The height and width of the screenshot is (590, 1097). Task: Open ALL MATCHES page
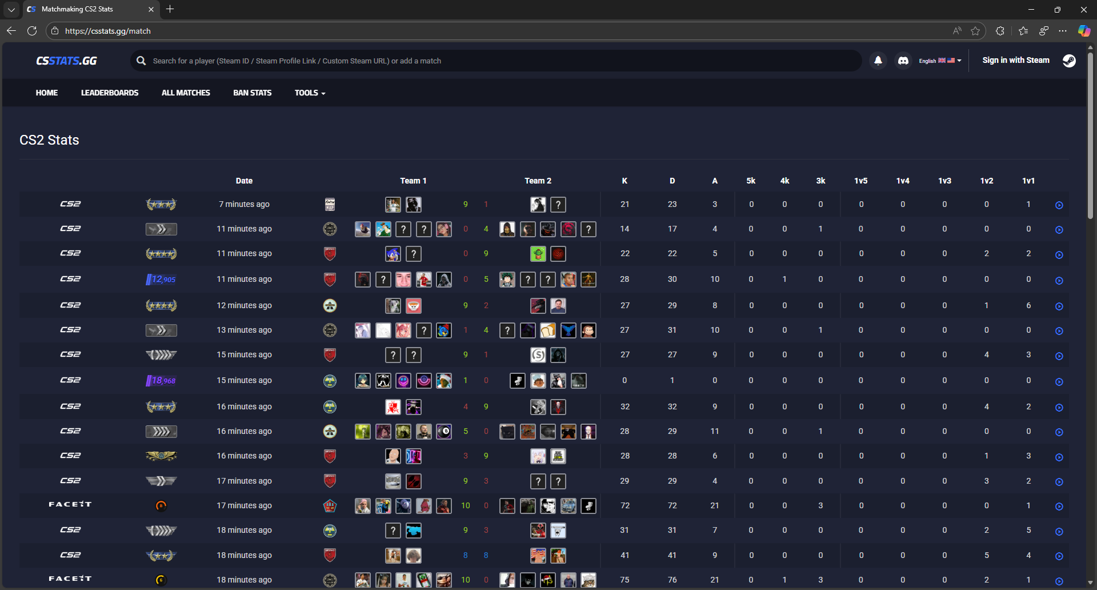[x=186, y=93]
